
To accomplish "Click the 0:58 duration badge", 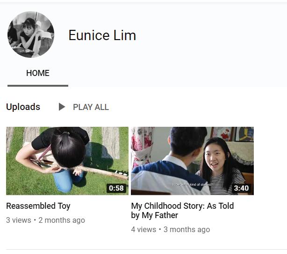I will tap(116, 188).
